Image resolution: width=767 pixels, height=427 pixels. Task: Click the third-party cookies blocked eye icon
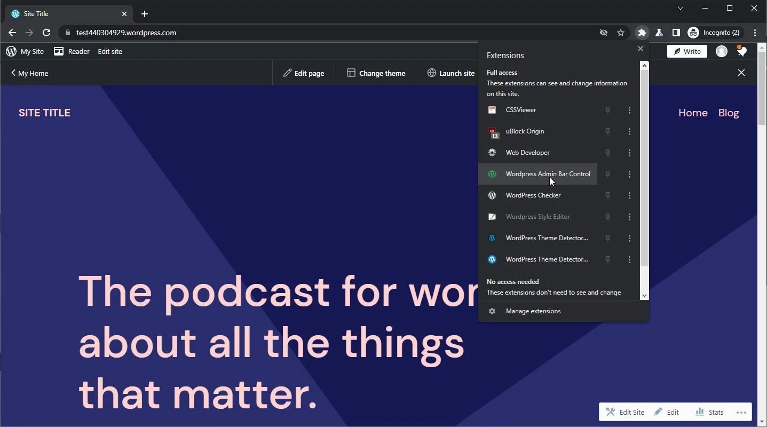pyautogui.click(x=604, y=33)
